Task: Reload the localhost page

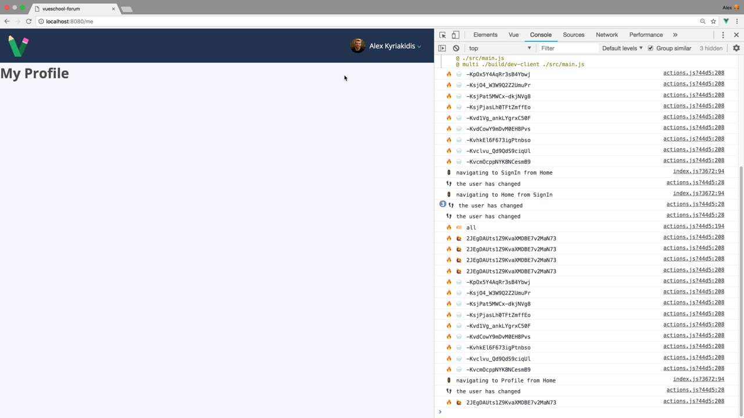Action: coord(28,21)
